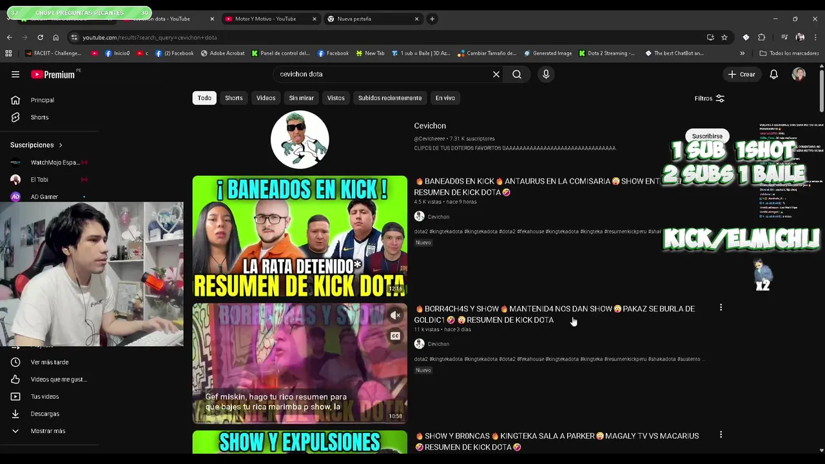The width and height of the screenshot is (825, 464).
Task: Open Ver más tarde playlist
Action: tap(50, 362)
